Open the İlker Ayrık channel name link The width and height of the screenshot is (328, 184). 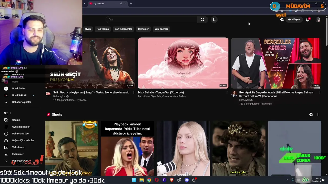(244, 100)
